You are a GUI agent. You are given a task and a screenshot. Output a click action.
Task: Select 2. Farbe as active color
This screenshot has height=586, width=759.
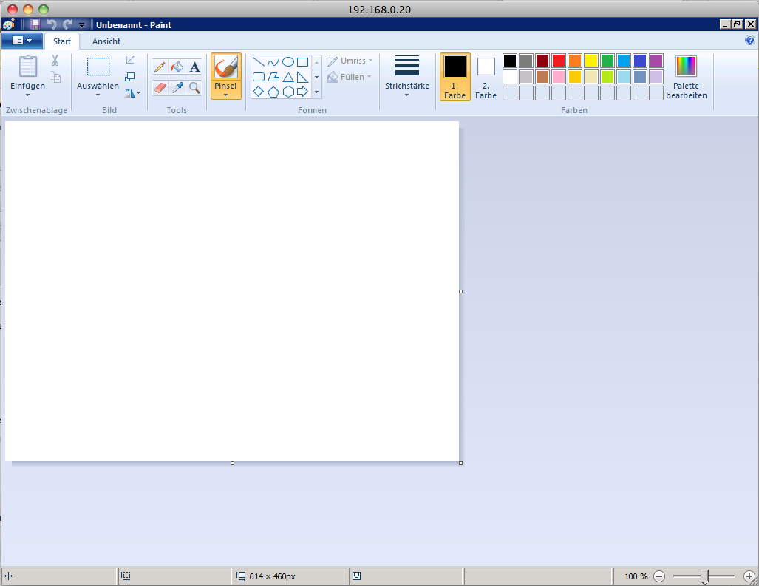click(486, 76)
